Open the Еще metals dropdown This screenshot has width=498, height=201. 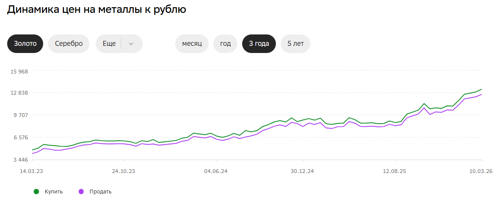coord(109,44)
